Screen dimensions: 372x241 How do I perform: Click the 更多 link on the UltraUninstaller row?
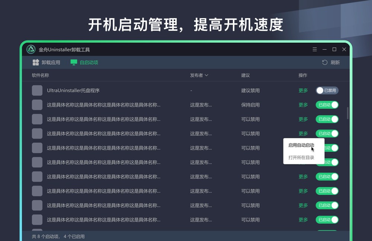pos(303,90)
